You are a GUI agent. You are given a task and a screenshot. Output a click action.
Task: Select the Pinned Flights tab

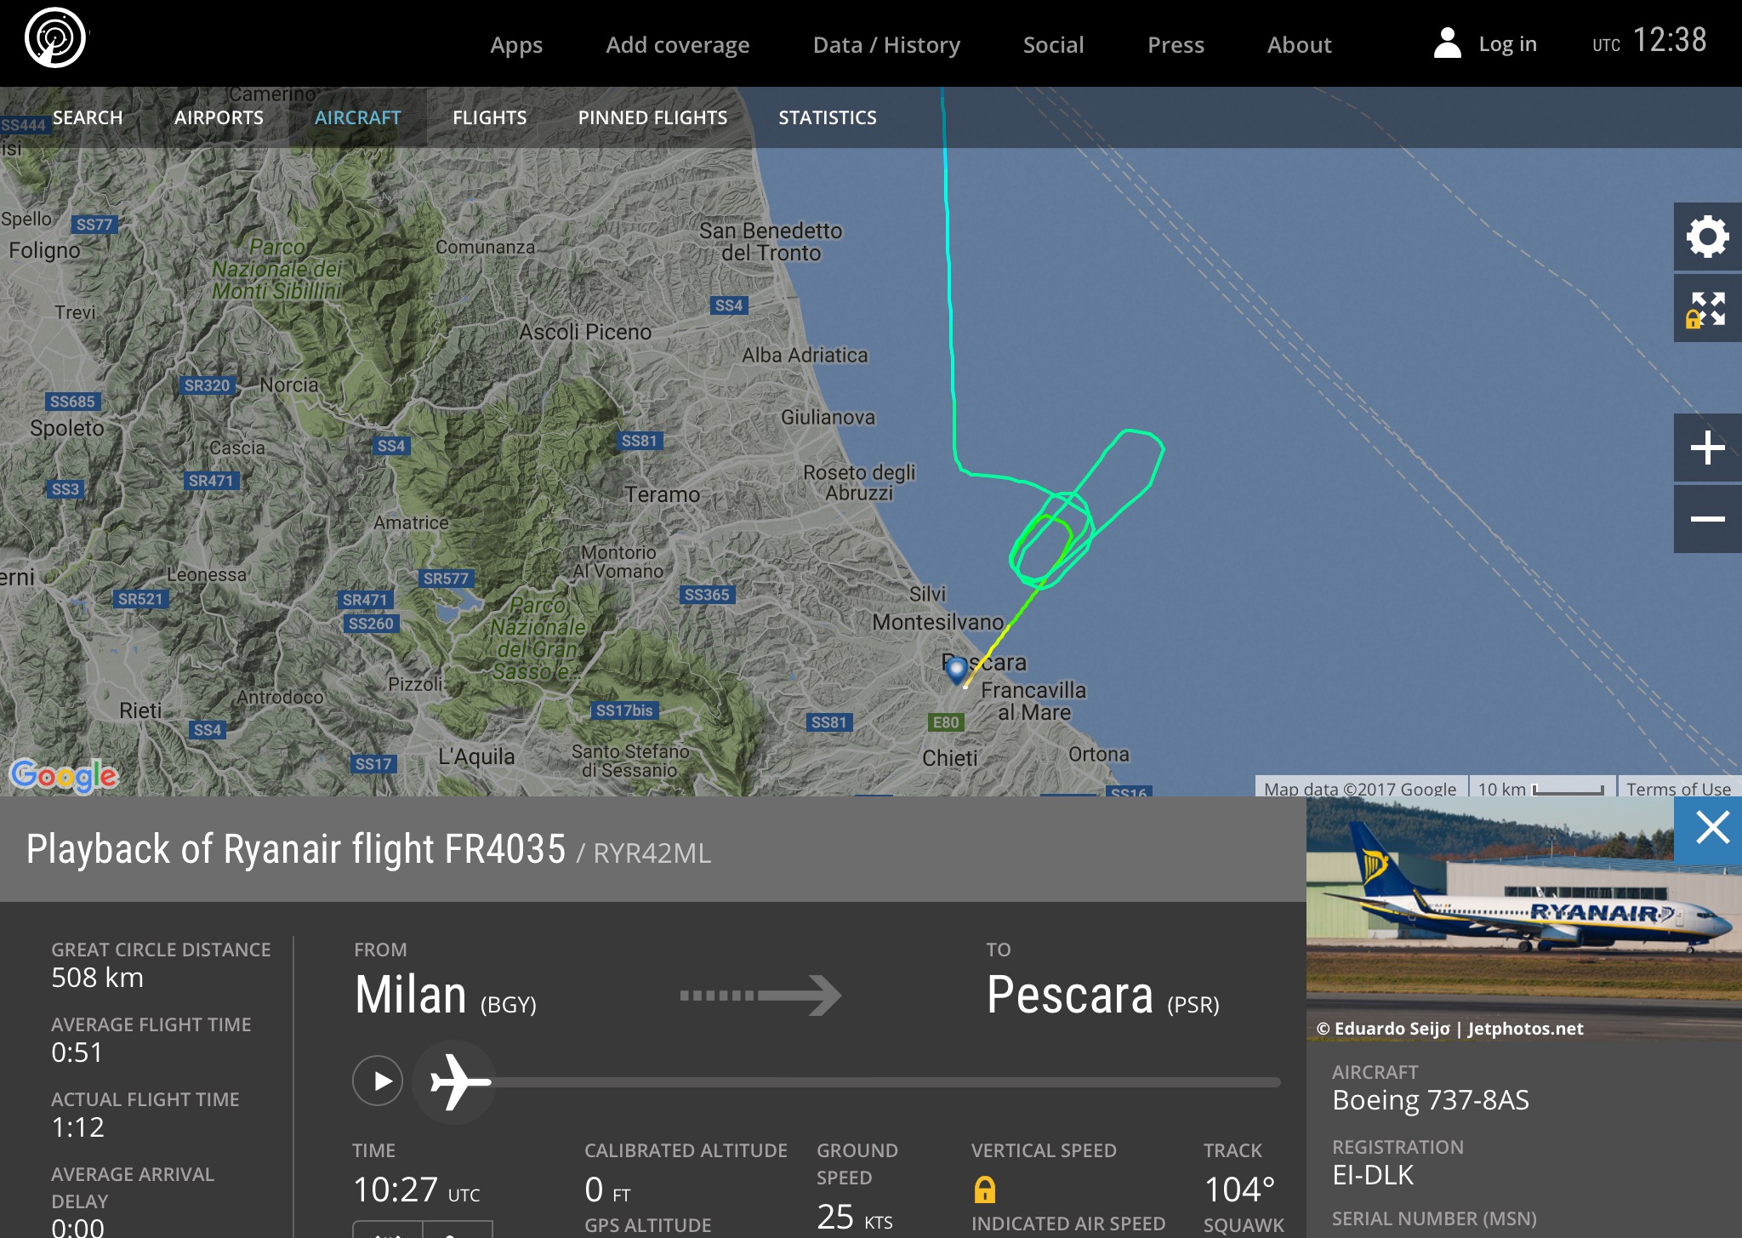pos(652,117)
